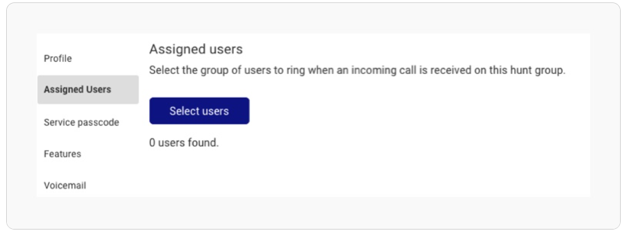The height and width of the screenshot is (232, 625).
Task: Navigate to hunt group Features
Action: [62, 154]
